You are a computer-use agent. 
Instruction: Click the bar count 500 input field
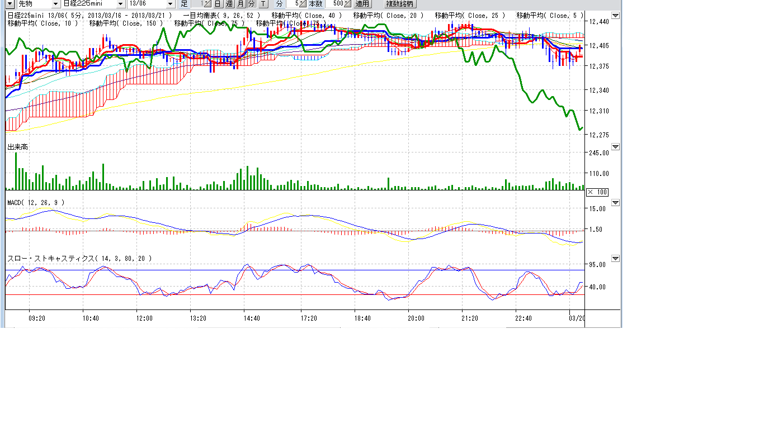pos(336,4)
